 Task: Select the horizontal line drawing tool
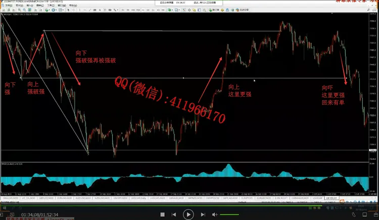tap(85, 10)
